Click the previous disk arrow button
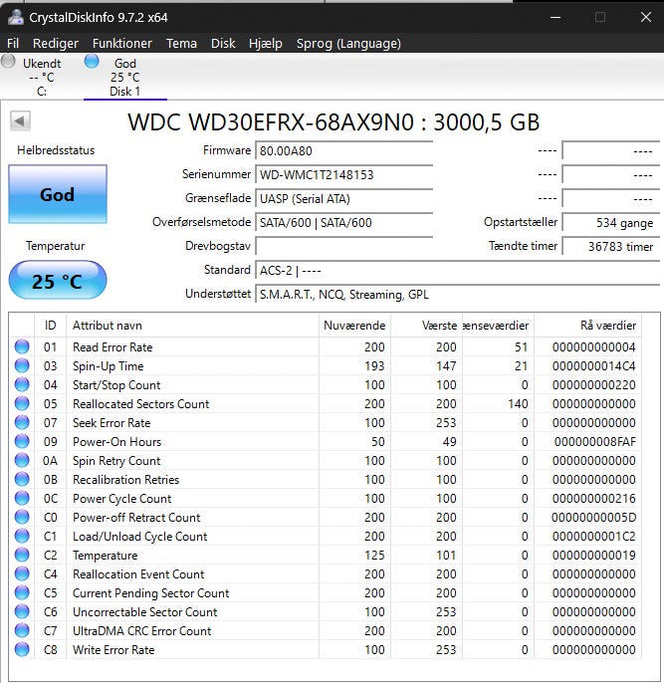This screenshot has height=683, width=664. click(x=20, y=121)
